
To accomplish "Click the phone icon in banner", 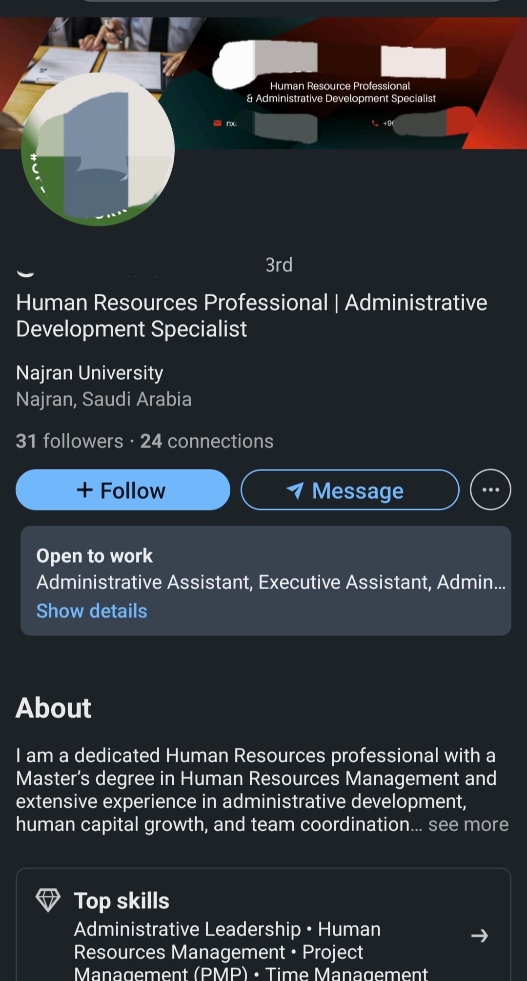I will [375, 123].
